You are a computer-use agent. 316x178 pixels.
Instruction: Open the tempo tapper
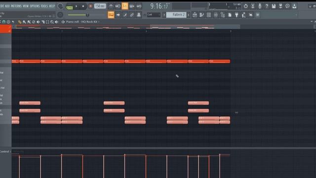pyautogui.click(x=243, y=15)
